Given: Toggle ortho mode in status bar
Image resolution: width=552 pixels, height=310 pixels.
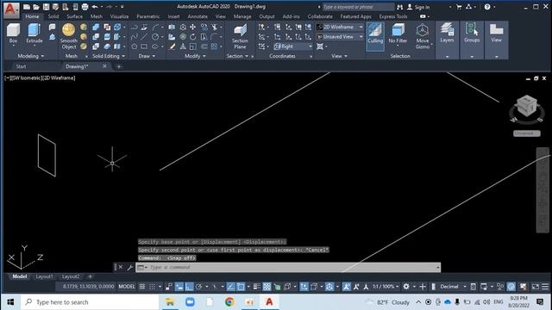Looking at the screenshot, I should [x=190, y=287].
